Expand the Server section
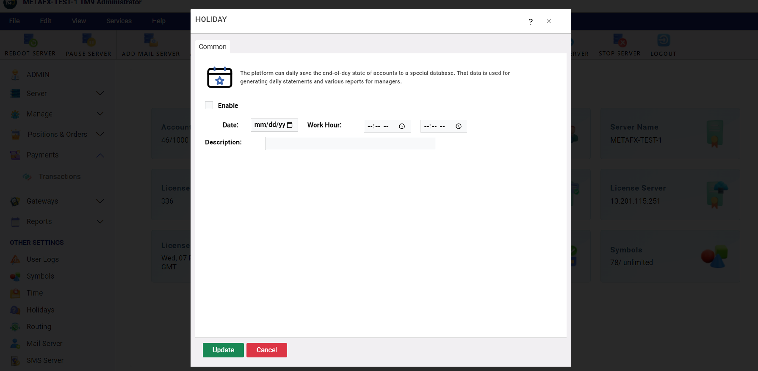The image size is (758, 371). pos(100,93)
